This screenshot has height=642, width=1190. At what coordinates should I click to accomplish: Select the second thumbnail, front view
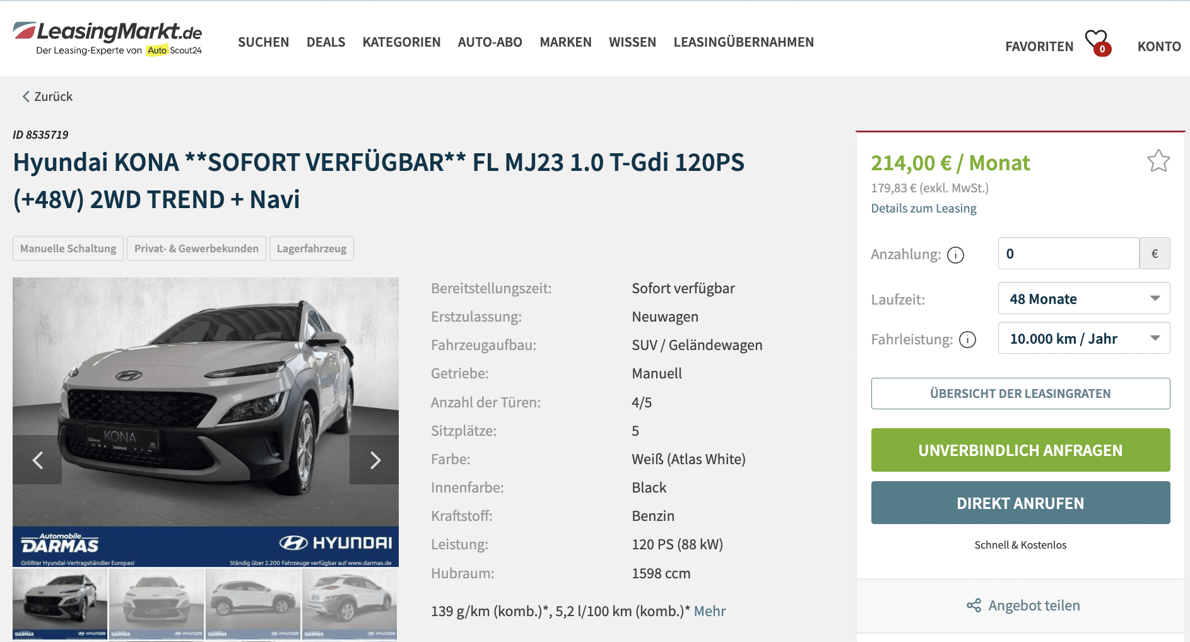tap(156, 604)
